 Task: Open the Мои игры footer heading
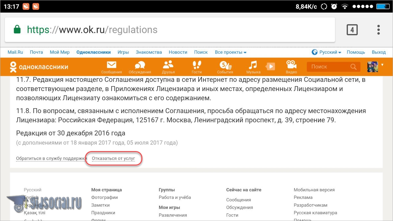[x=169, y=208]
